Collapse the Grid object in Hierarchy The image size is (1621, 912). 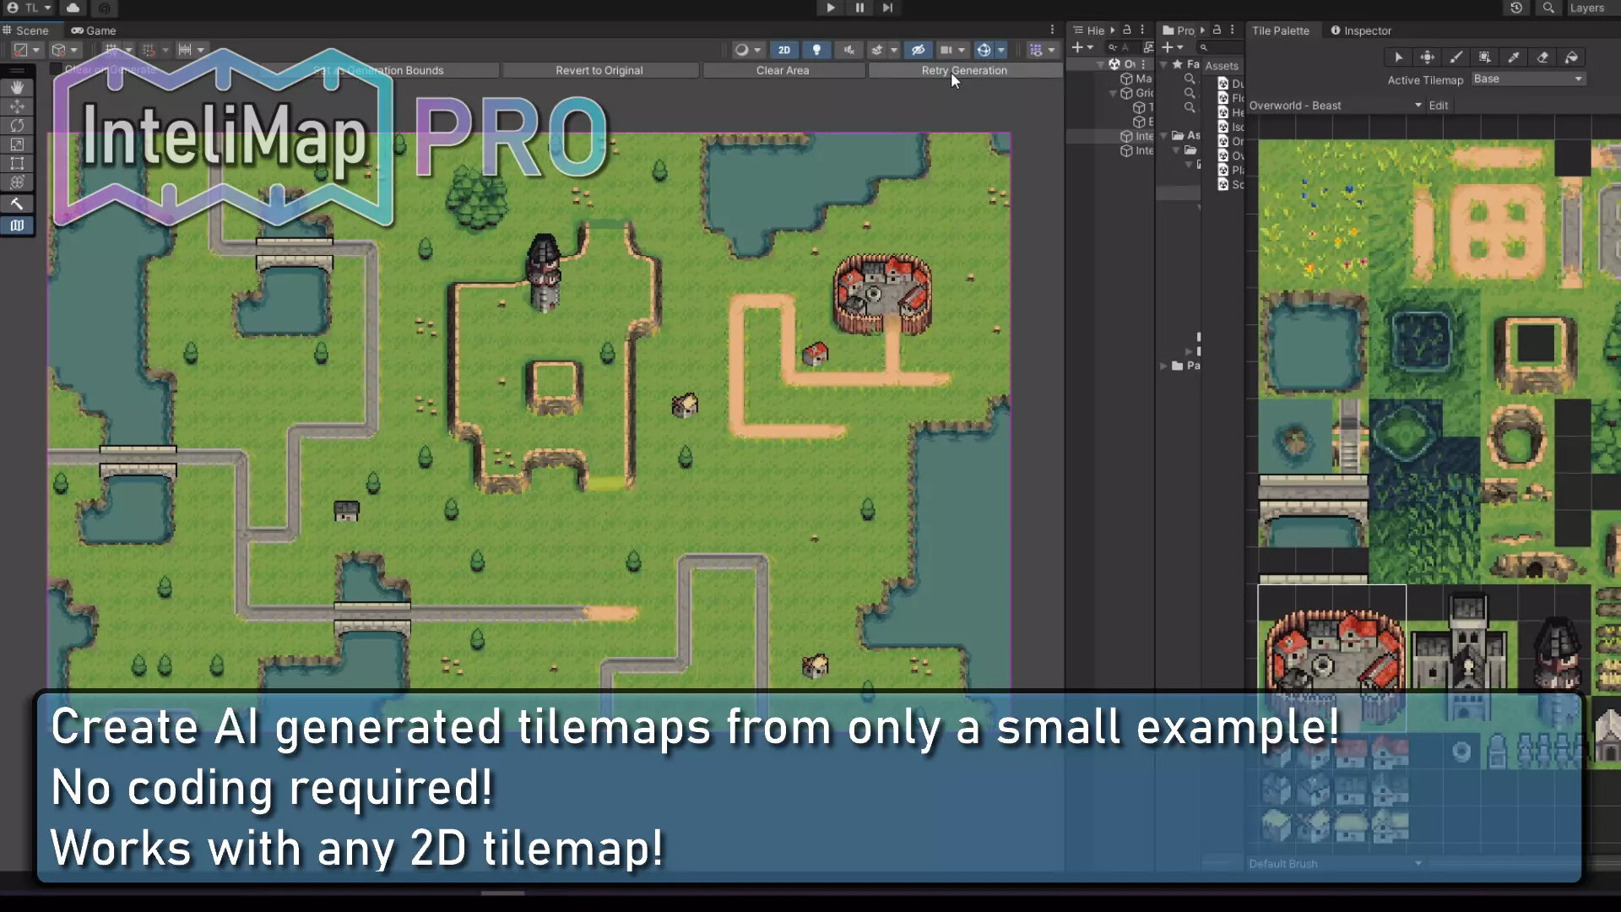1114,93
